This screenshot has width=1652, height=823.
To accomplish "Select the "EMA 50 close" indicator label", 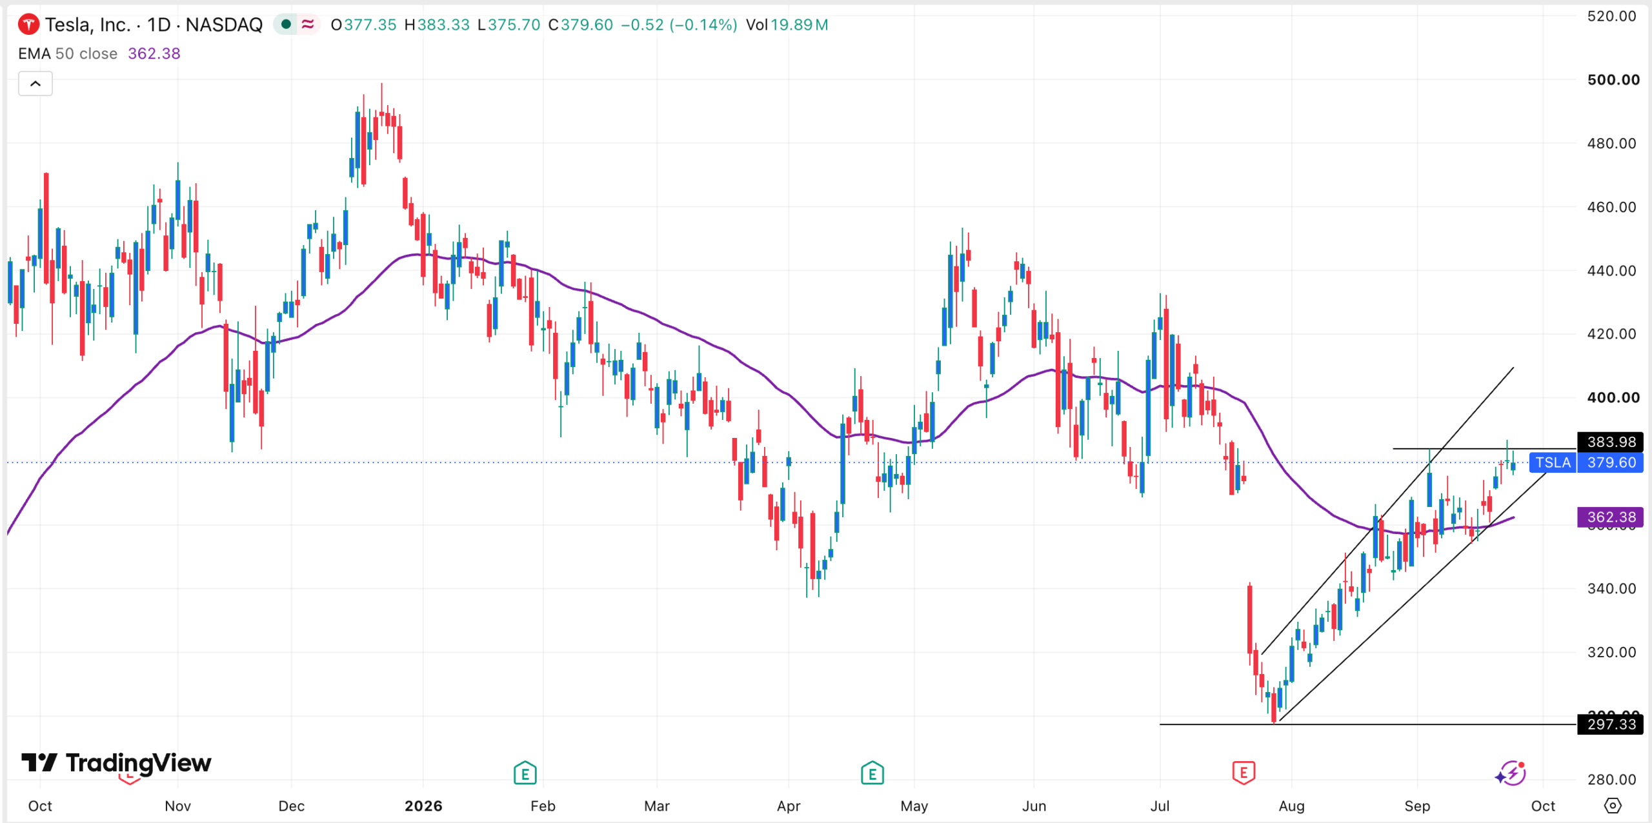I will (x=68, y=54).
